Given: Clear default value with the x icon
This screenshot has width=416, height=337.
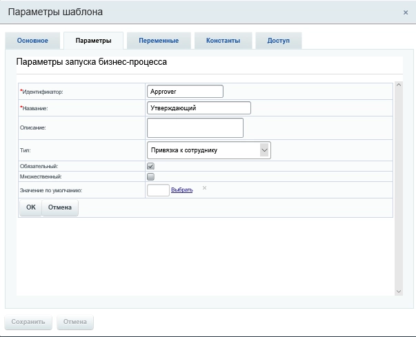Looking at the screenshot, I should (x=204, y=187).
